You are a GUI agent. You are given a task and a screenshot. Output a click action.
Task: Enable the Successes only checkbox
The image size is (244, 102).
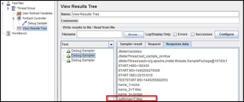pos(193,34)
